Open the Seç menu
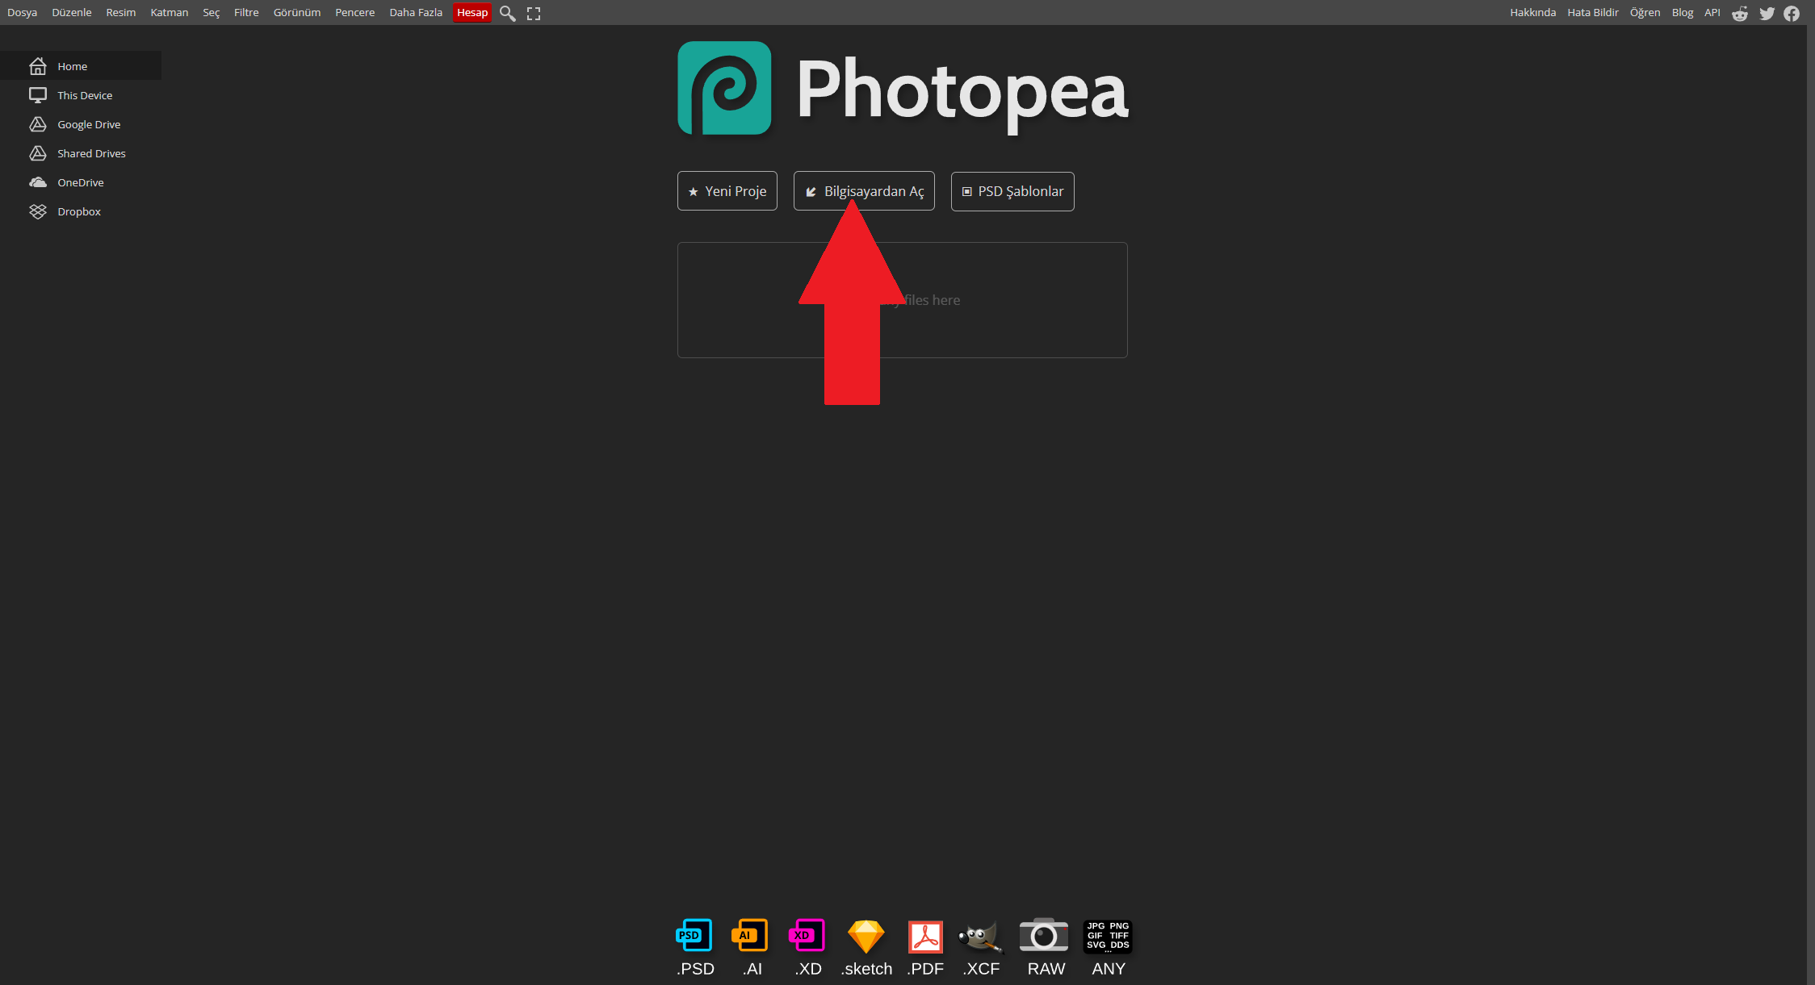Viewport: 1815px width, 985px height. (x=212, y=12)
